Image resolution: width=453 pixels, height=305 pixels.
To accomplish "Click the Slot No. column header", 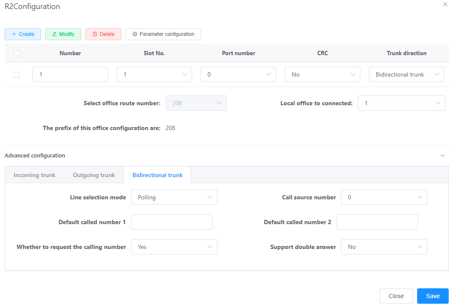I will coord(154,53).
